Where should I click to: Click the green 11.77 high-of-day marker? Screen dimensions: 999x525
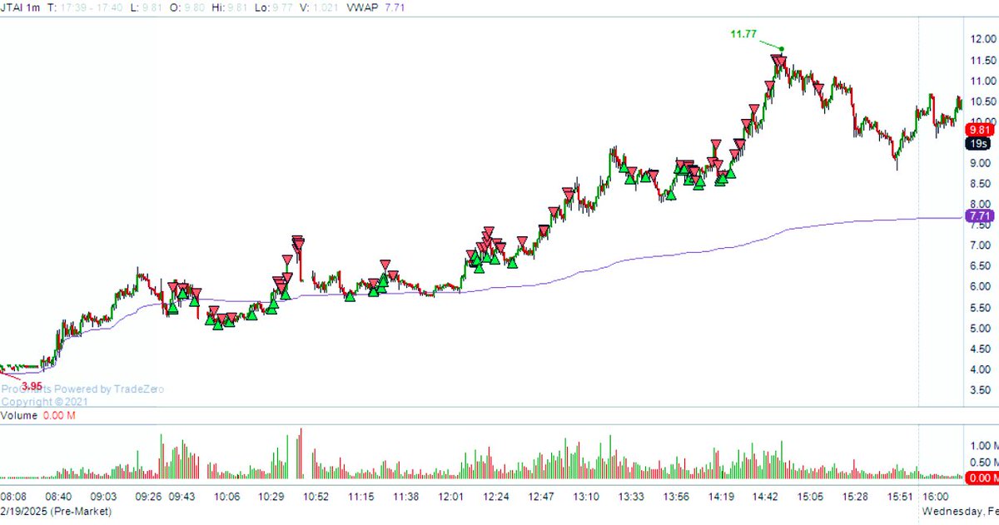point(744,34)
